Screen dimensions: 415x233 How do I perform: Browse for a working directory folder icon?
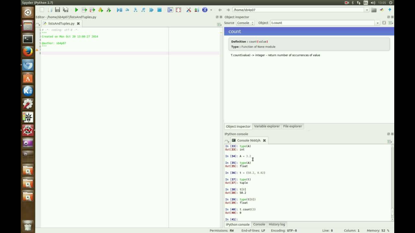tap(374, 10)
